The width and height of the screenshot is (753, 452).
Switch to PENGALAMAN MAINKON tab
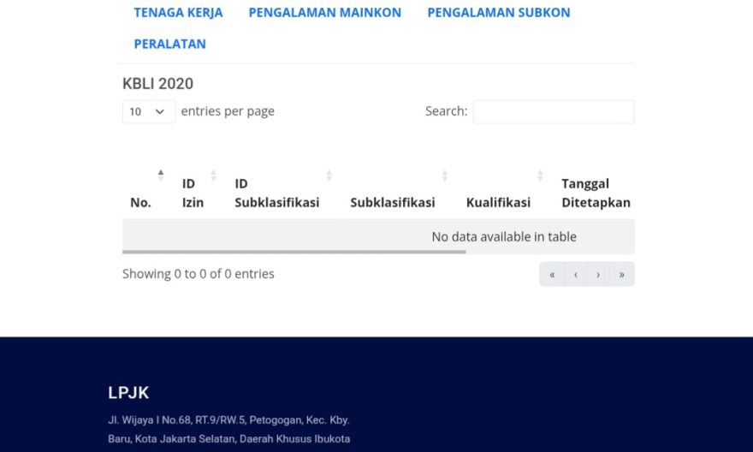(x=324, y=13)
